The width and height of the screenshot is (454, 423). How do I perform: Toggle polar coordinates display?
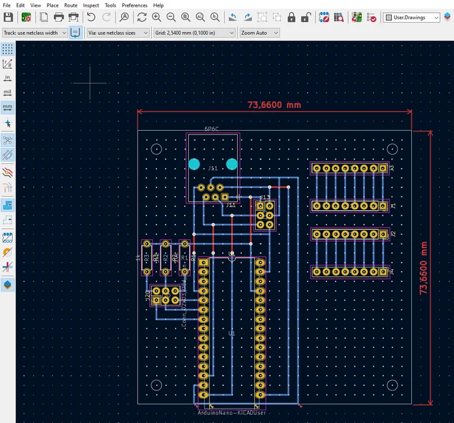[x=7, y=64]
